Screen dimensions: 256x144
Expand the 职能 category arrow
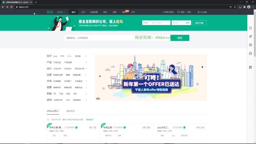pyautogui.click(x=86, y=94)
